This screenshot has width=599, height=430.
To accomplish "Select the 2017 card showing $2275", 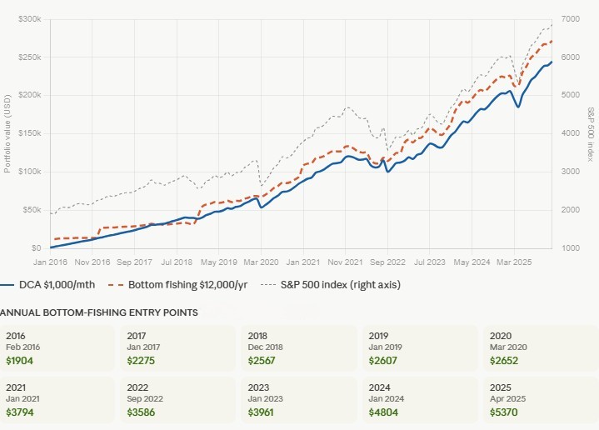I will click(177, 348).
